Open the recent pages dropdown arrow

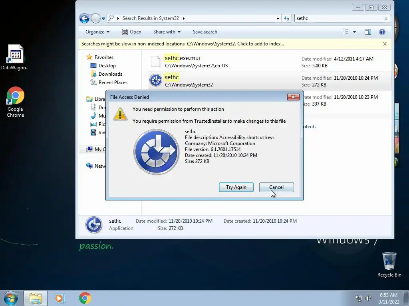point(103,19)
